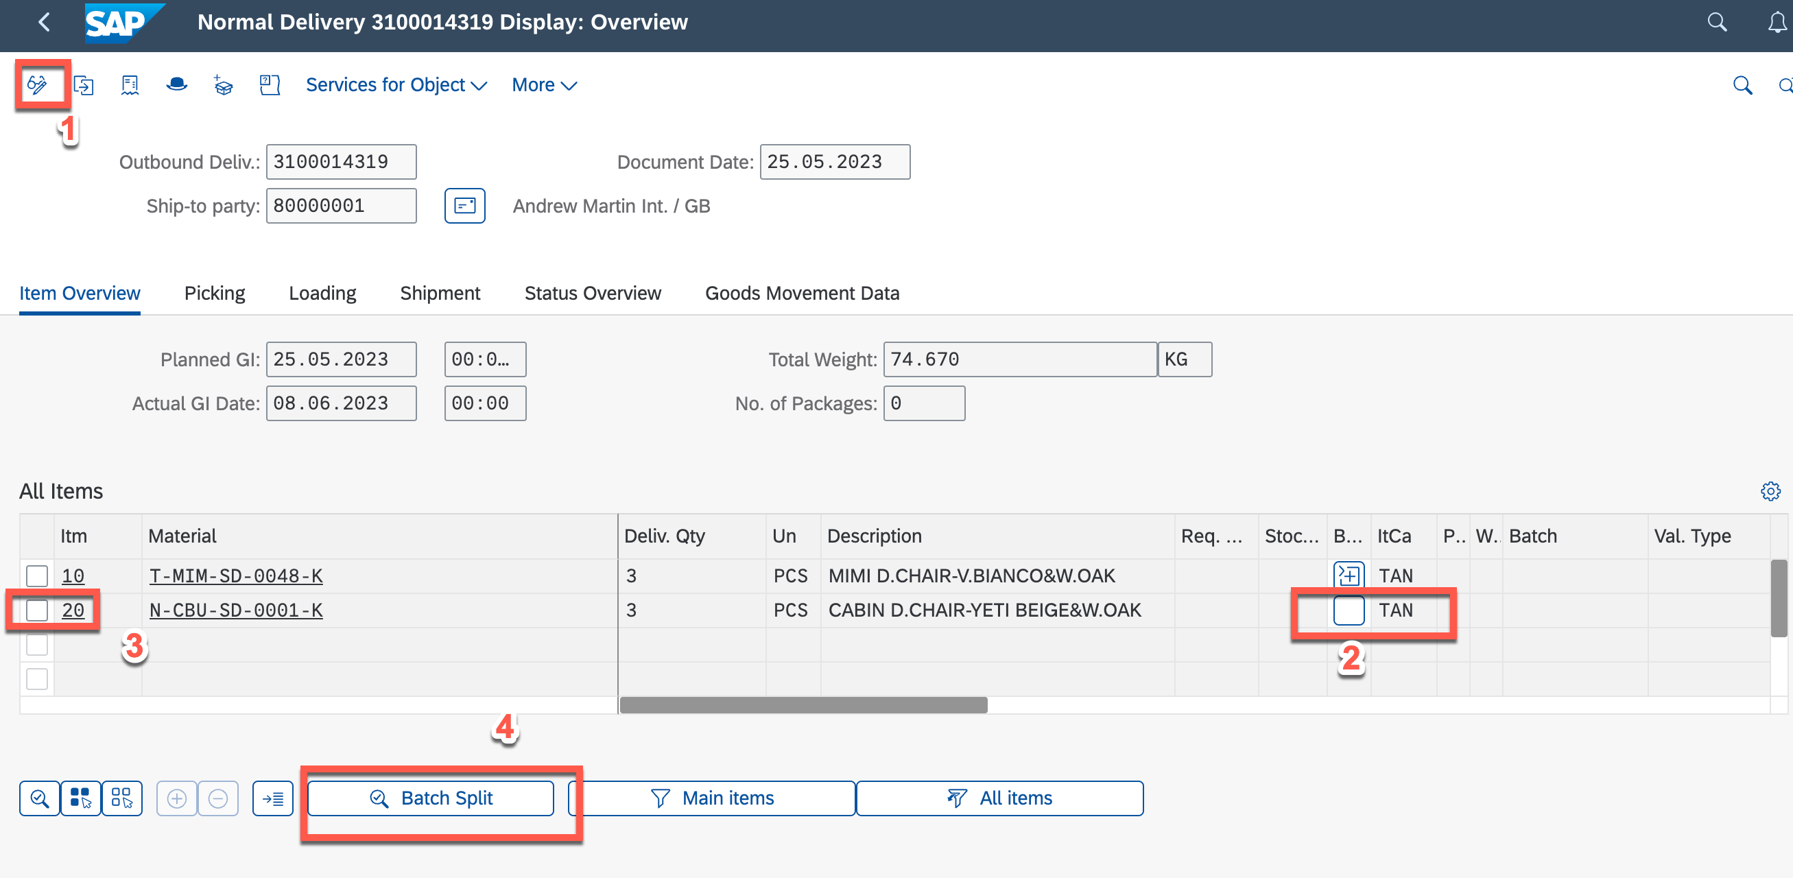Click batch split indicator icon on item 10

point(1349,576)
